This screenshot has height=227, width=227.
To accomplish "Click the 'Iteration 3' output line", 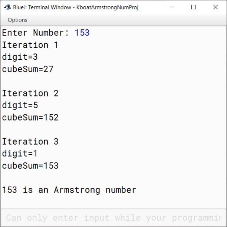I will click(x=30, y=141).
